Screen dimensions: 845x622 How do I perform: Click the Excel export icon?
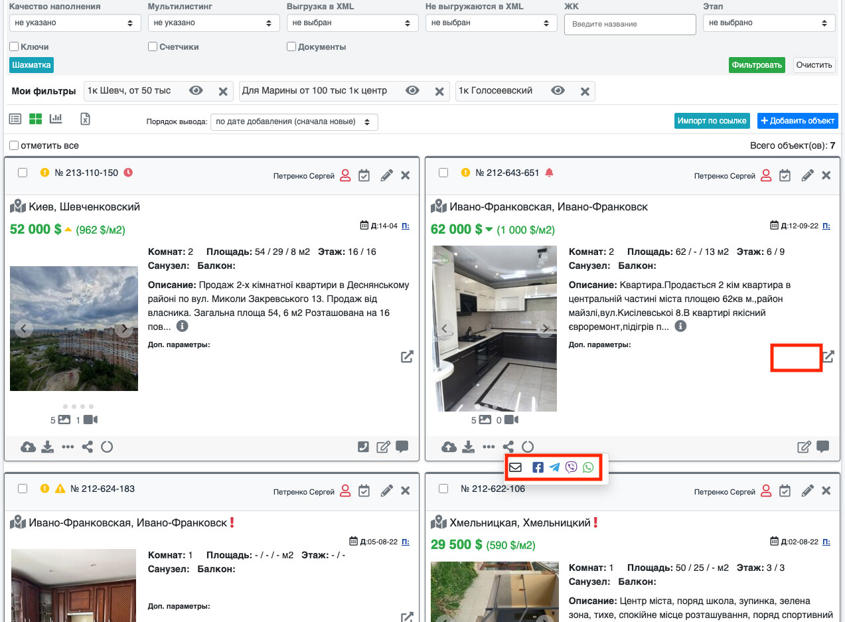[85, 119]
